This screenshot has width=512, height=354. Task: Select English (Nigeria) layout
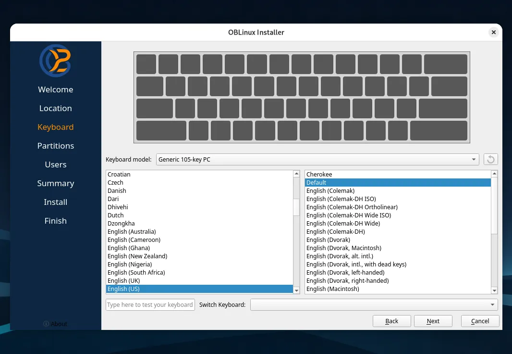point(199,264)
